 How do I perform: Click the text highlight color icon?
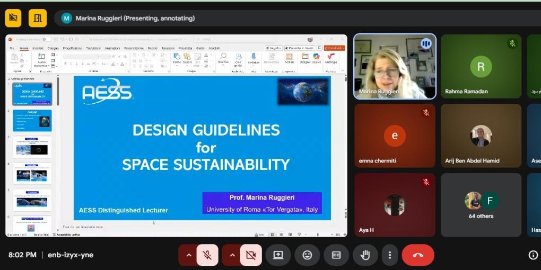pos(114,64)
